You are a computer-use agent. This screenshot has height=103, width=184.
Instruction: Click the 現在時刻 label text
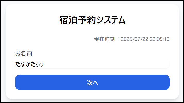click(x=104, y=39)
